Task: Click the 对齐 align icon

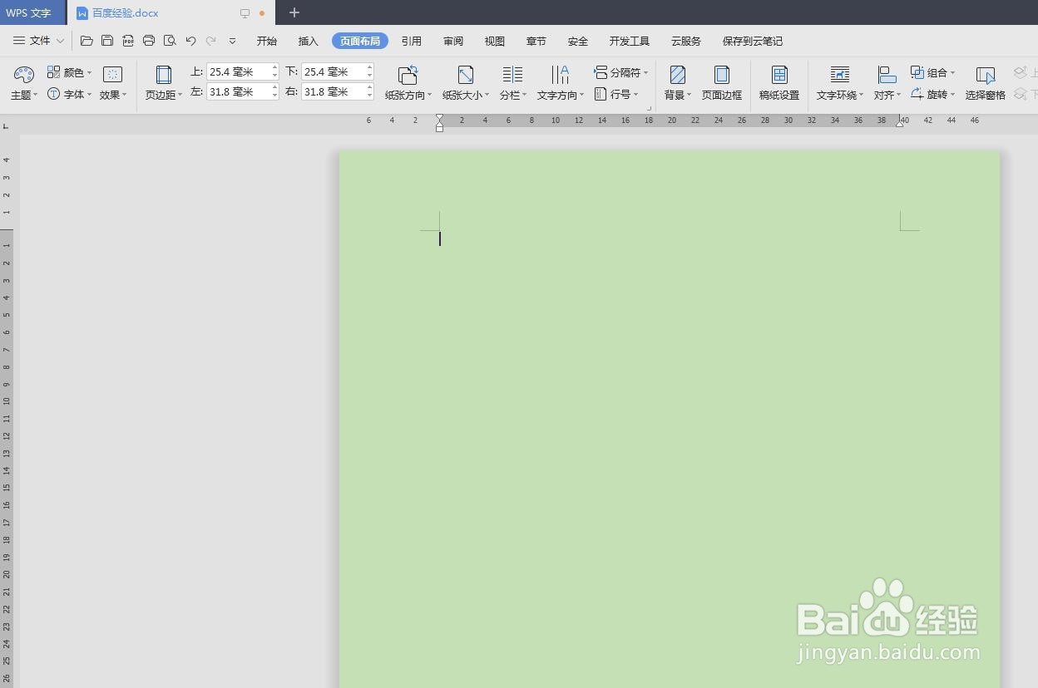Action: pos(887,75)
